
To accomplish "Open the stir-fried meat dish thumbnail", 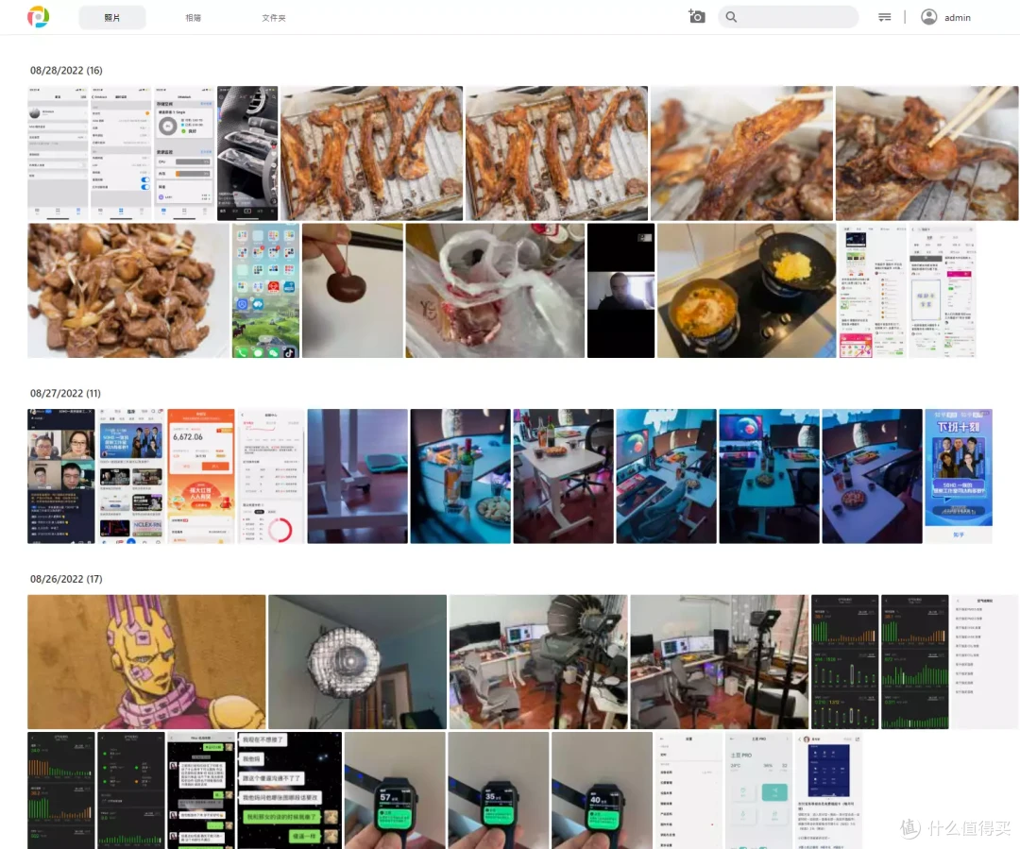I will [128, 290].
